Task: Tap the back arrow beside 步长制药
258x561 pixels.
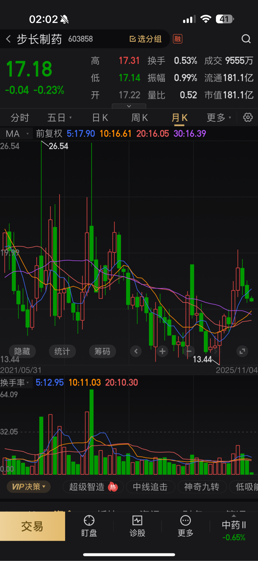Action: tap(8, 39)
